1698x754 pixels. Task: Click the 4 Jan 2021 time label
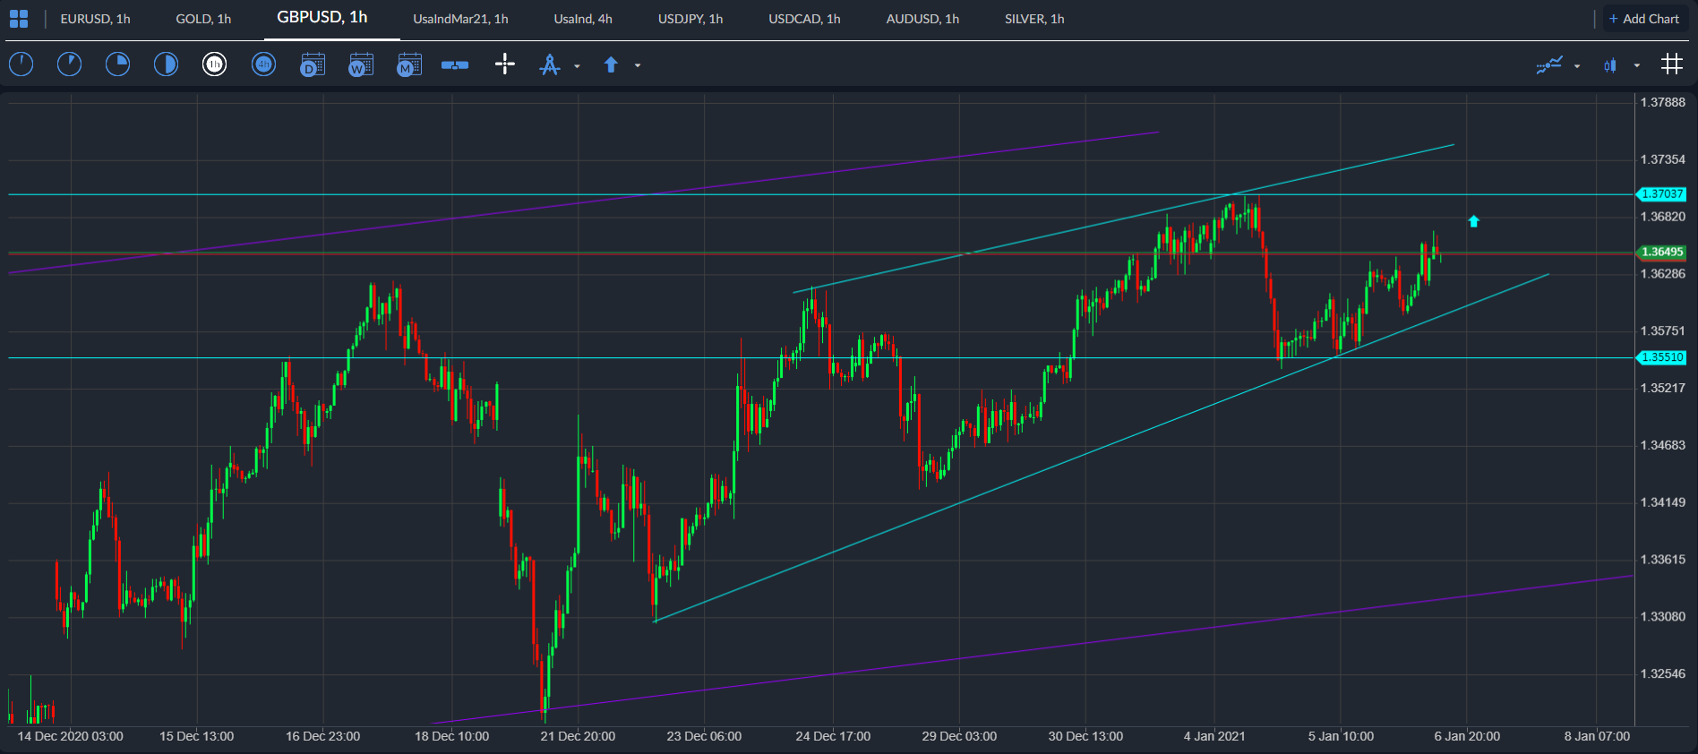[x=1214, y=736]
